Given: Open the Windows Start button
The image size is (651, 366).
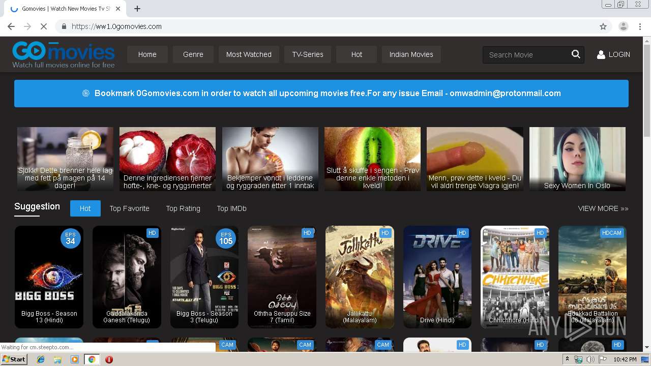Looking at the screenshot, I should tap(14, 359).
